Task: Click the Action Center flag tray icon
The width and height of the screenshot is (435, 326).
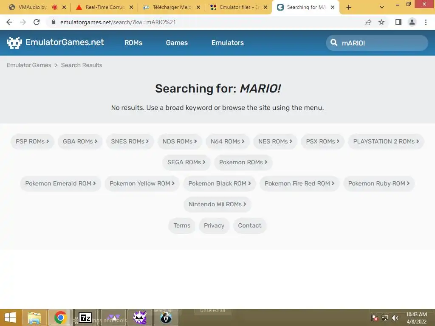Action: click(x=375, y=318)
